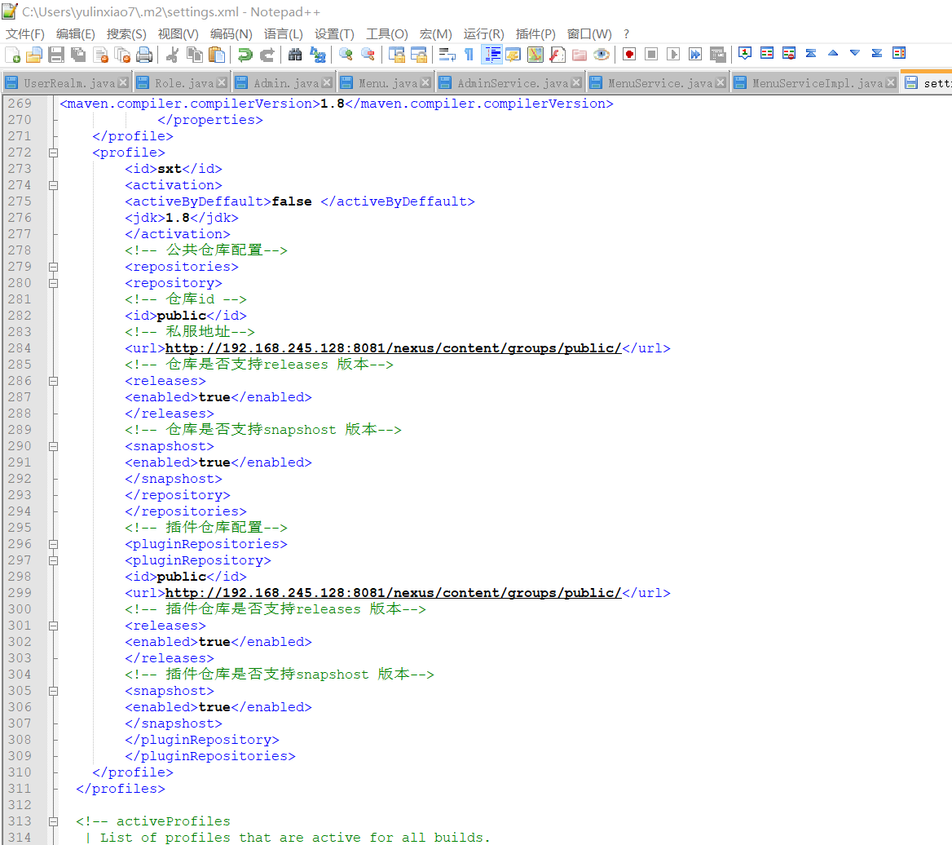Copy selection toolbar icon
This screenshot has height=845, width=952.
point(195,55)
